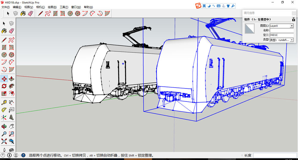298x160 pixels.
Task: Select the Rotate tool
Action: [4, 86]
